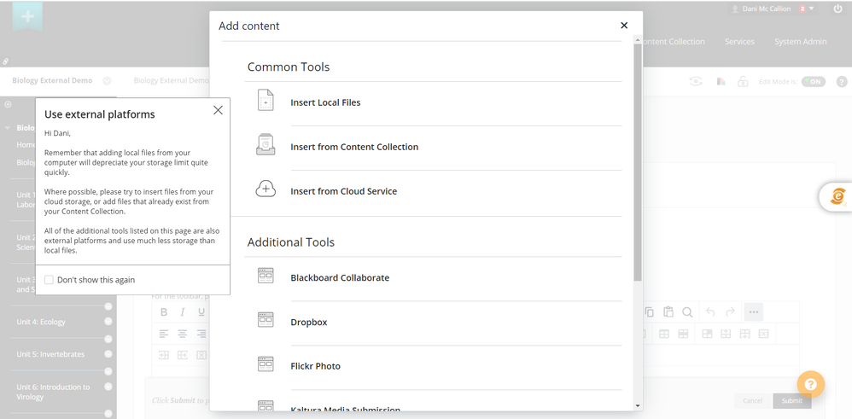Viewport: 852px width, 419px height.
Task: Open the Services tab
Action: (x=739, y=41)
